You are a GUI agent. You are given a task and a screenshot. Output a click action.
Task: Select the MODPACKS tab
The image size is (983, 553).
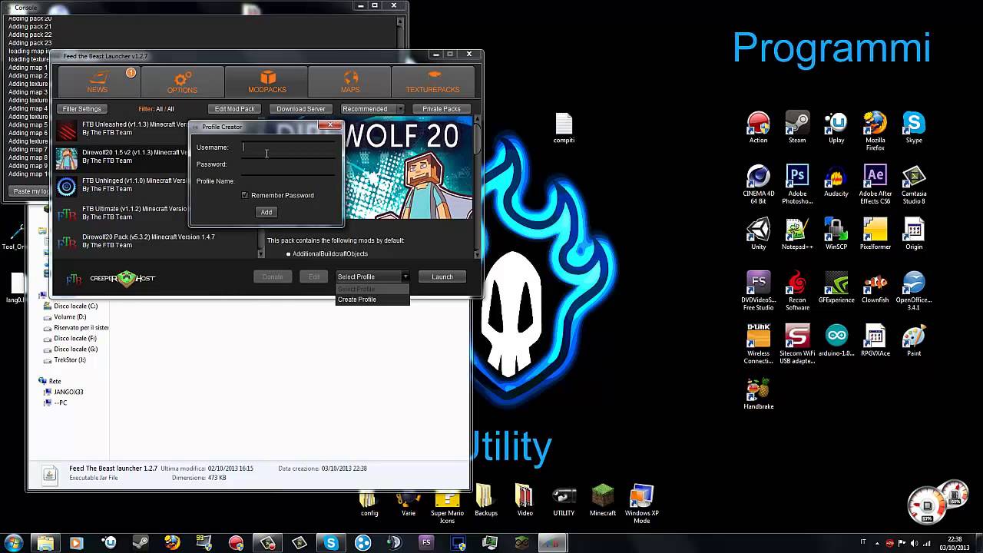(266, 81)
